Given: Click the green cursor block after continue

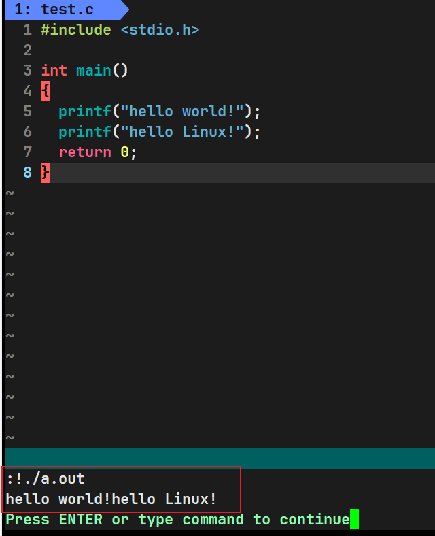Looking at the screenshot, I should [354, 519].
